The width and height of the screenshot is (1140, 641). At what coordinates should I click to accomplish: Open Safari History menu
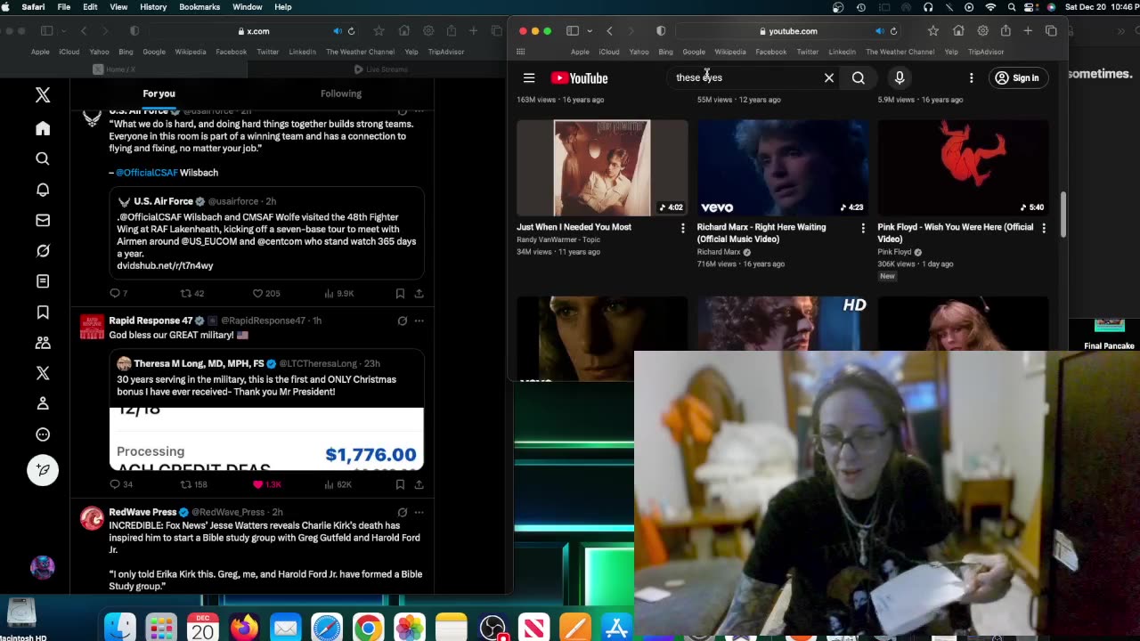click(x=153, y=7)
